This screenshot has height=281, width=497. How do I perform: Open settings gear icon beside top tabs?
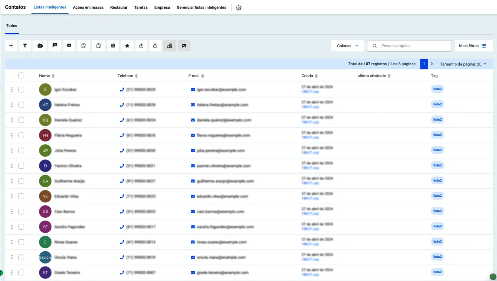click(239, 8)
